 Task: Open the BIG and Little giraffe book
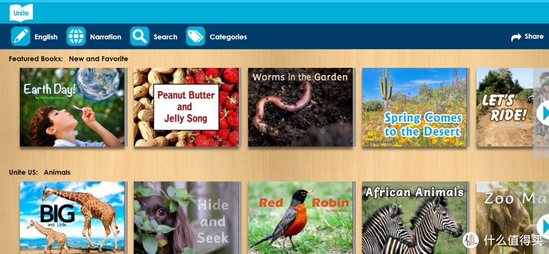point(72,217)
